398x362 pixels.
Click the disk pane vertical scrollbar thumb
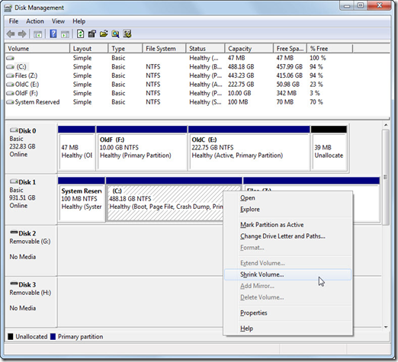click(x=386, y=178)
